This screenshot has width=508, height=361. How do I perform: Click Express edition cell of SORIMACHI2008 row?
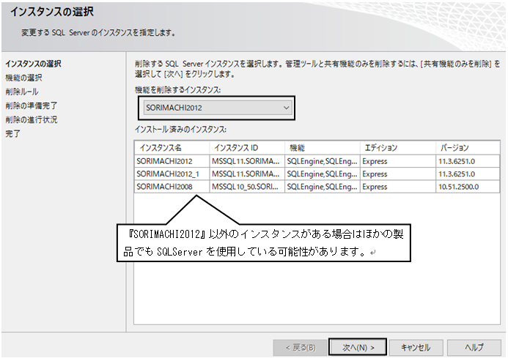click(x=397, y=187)
